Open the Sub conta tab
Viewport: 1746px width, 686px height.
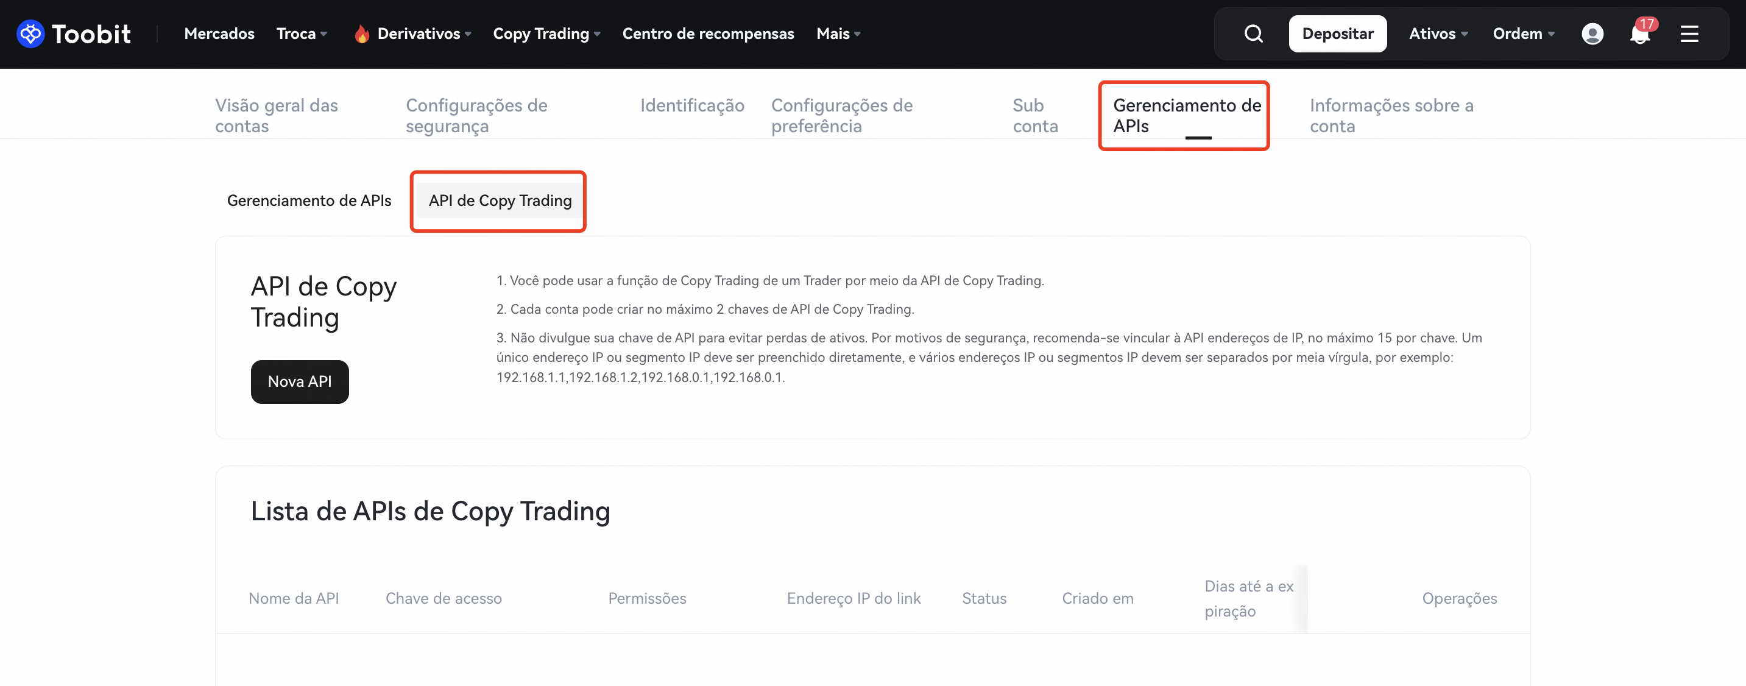pyautogui.click(x=1034, y=115)
